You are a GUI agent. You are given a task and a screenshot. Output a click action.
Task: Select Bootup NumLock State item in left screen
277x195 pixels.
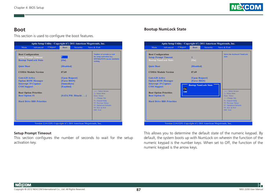click(31, 60)
